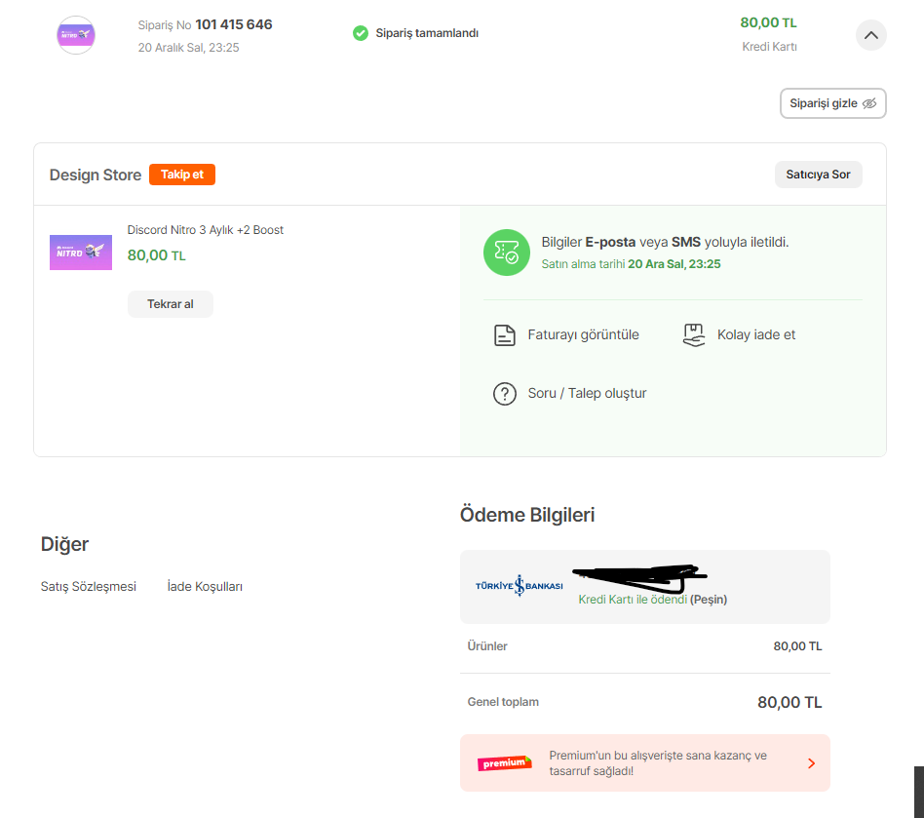Click Premium'un bu alışverişte savings text

click(658, 763)
